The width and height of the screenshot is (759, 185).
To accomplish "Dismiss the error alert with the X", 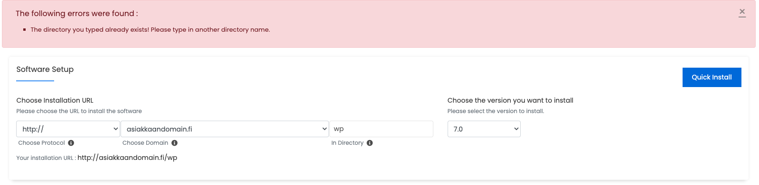I will (x=742, y=12).
